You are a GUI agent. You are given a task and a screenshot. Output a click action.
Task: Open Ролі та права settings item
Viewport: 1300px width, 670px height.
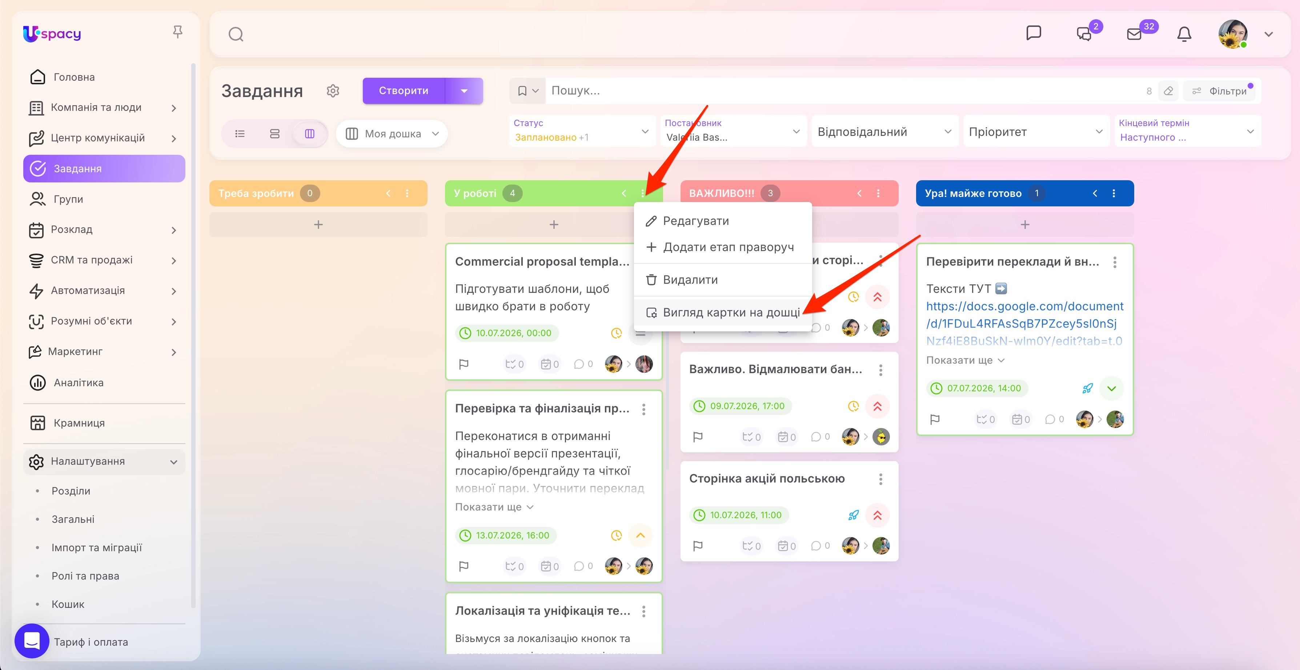click(85, 576)
